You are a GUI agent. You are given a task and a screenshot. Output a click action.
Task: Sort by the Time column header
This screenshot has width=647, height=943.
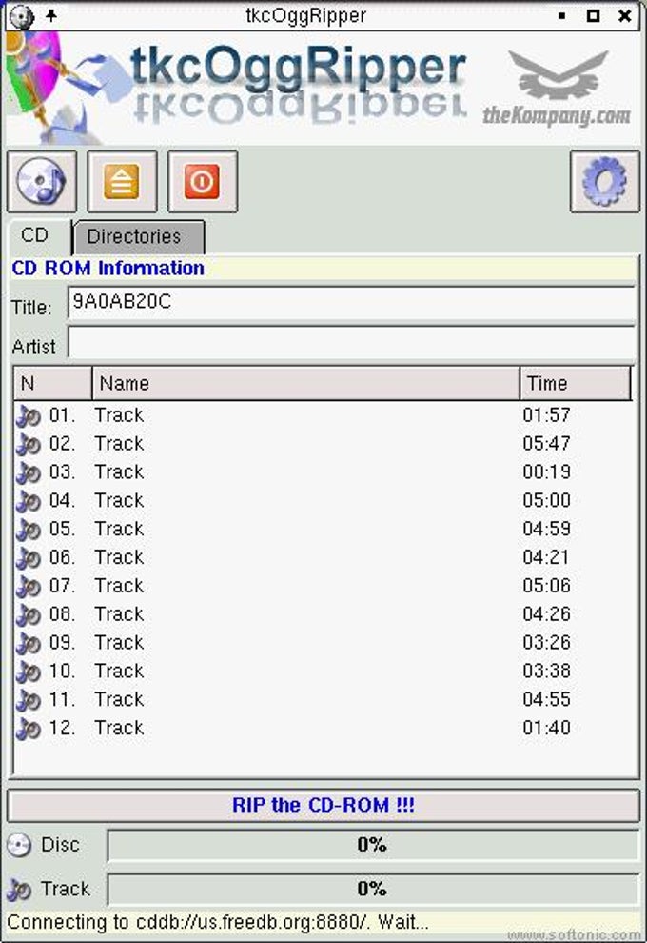click(x=576, y=383)
